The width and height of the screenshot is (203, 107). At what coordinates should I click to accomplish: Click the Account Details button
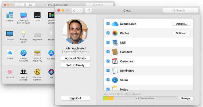(75, 58)
